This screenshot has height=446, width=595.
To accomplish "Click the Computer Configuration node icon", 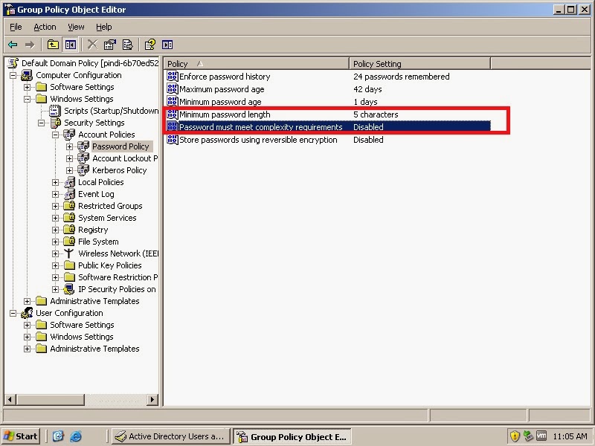I will pos(27,75).
